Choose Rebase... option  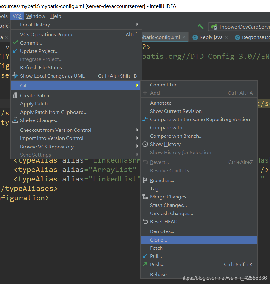click(x=199, y=274)
